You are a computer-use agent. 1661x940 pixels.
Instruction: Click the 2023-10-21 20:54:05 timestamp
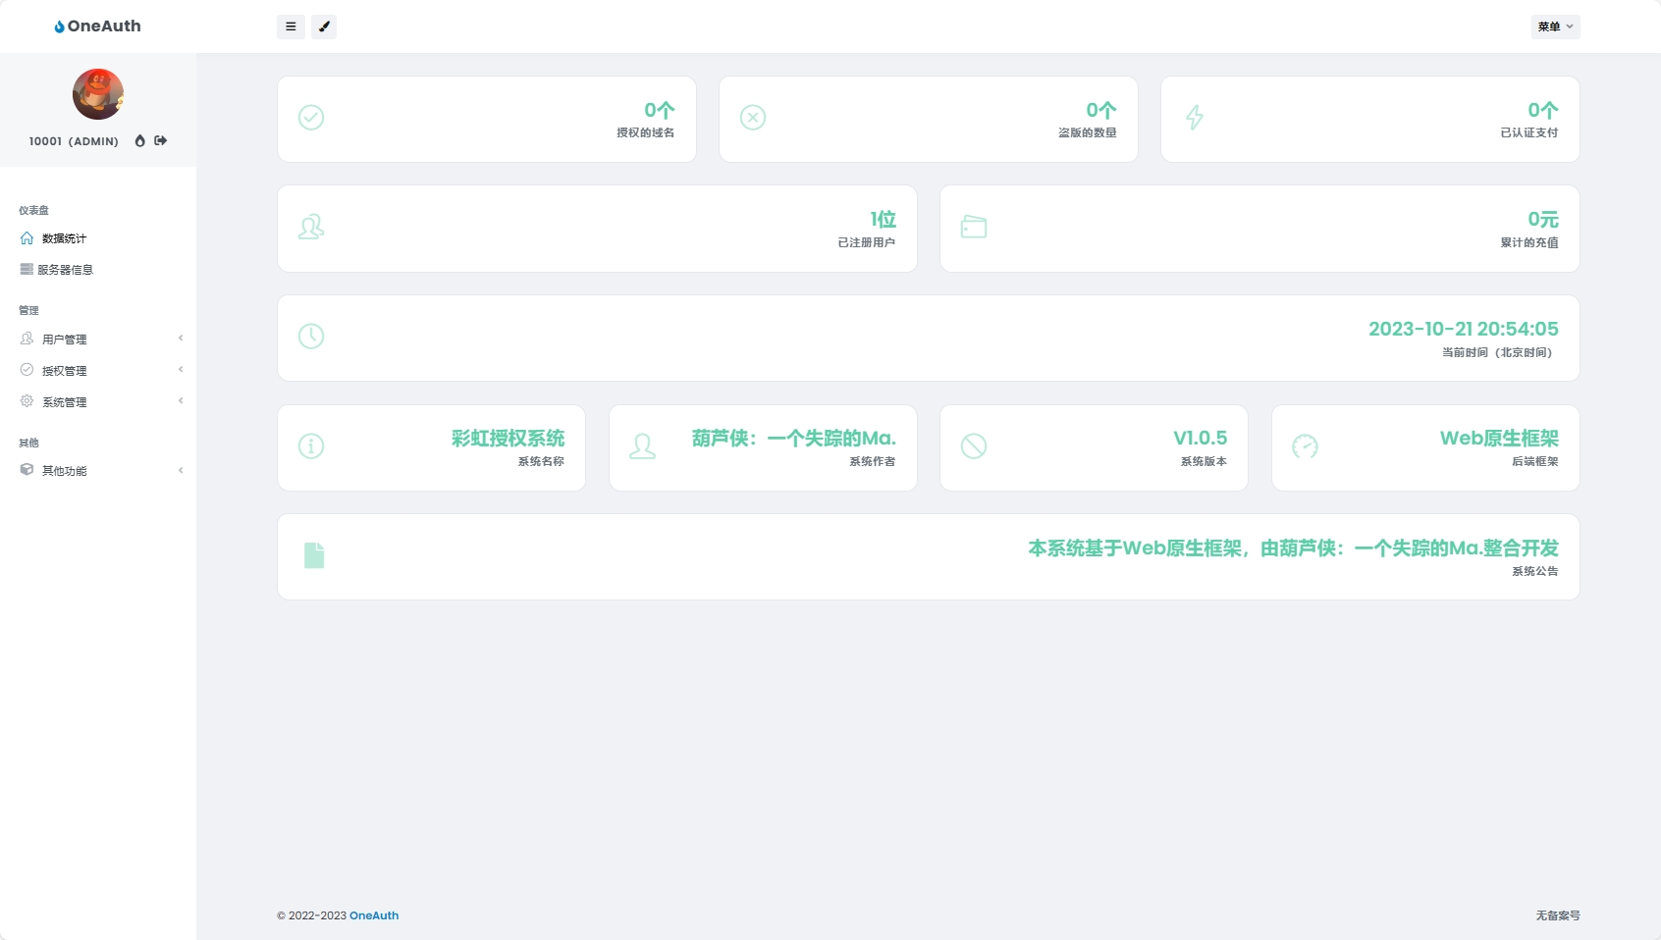coord(1464,329)
